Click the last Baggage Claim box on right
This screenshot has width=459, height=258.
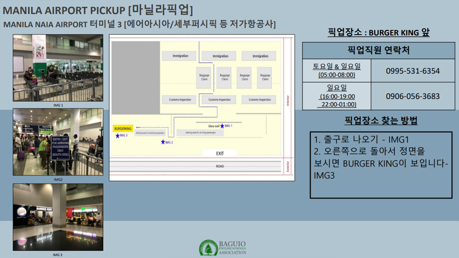pos(264,78)
